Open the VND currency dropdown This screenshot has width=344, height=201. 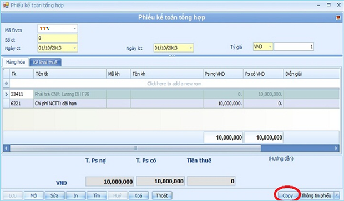pyautogui.click(x=270, y=47)
